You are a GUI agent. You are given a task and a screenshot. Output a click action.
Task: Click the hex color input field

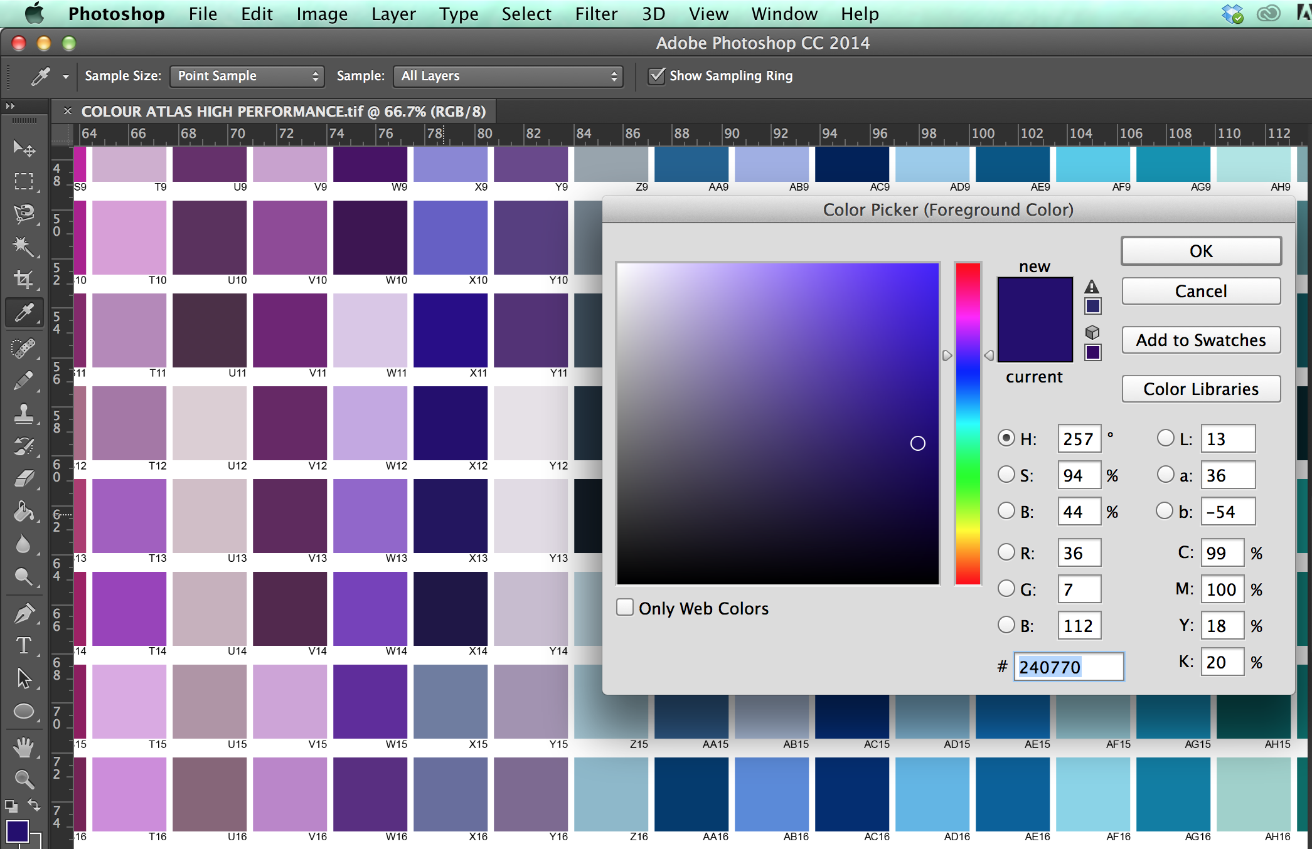click(x=1069, y=667)
